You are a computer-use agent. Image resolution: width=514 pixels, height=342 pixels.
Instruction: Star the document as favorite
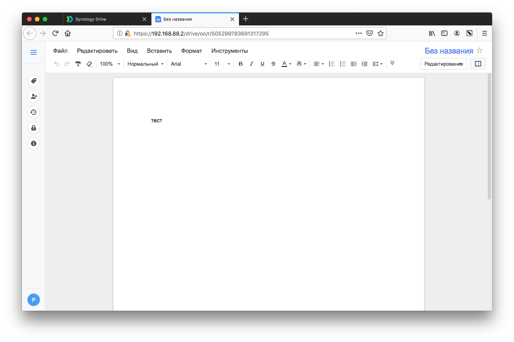tap(480, 50)
